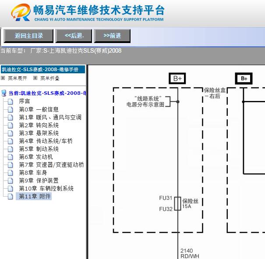265x259 pixels.
Task: Select highlighted 第11章 附件
Action: pyautogui.click(x=34, y=196)
